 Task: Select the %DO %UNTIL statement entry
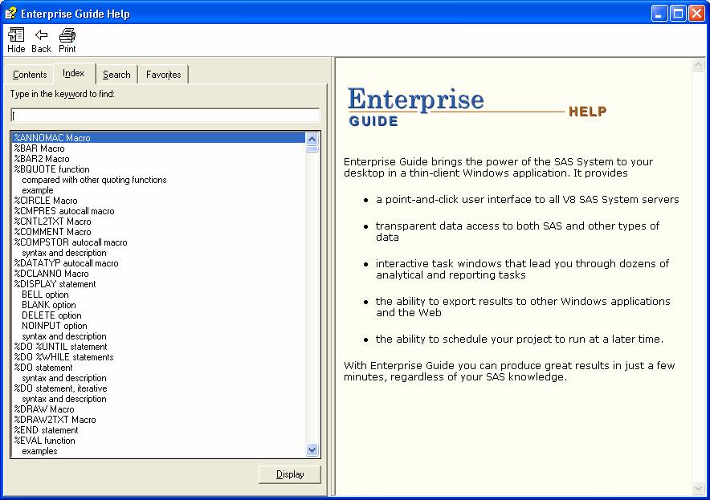(x=61, y=347)
